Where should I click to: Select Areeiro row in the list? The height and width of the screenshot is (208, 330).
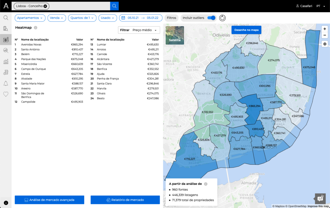[49, 88]
